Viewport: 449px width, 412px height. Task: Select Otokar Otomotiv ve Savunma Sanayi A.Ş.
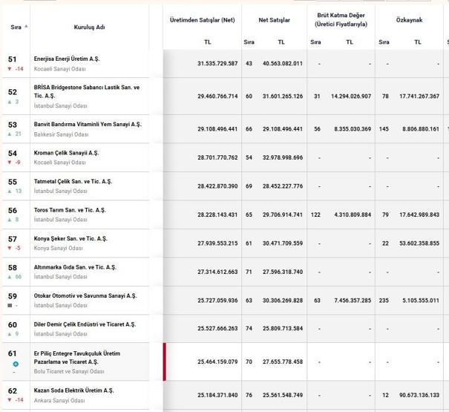85,295
